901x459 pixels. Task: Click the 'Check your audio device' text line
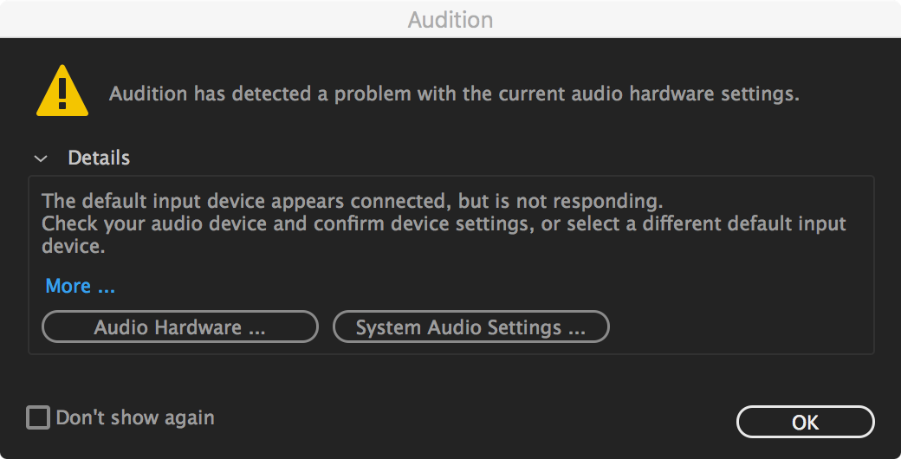(x=444, y=224)
